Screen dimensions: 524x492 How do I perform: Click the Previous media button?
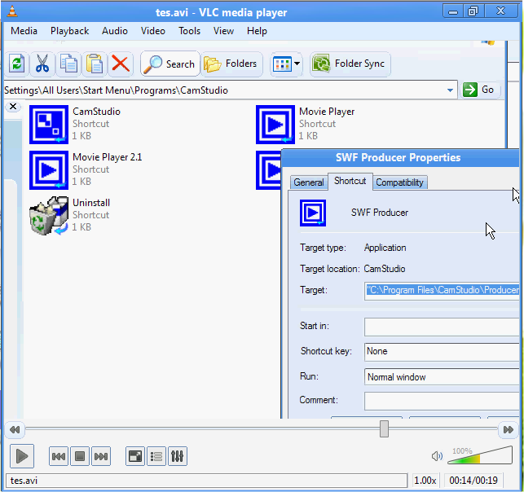point(59,456)
